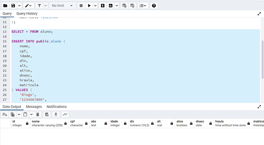Click the VALUES keyword line 25
Screen dimensions: 264x145
coord(22,90)
